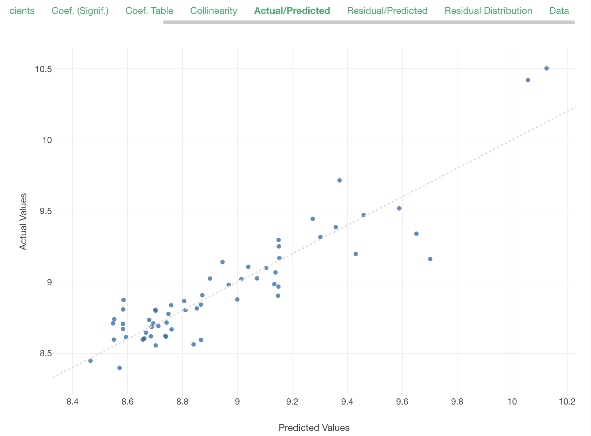Click the x-axis label 9.4
Screen dimensions: 591x436
coord(347,402)
